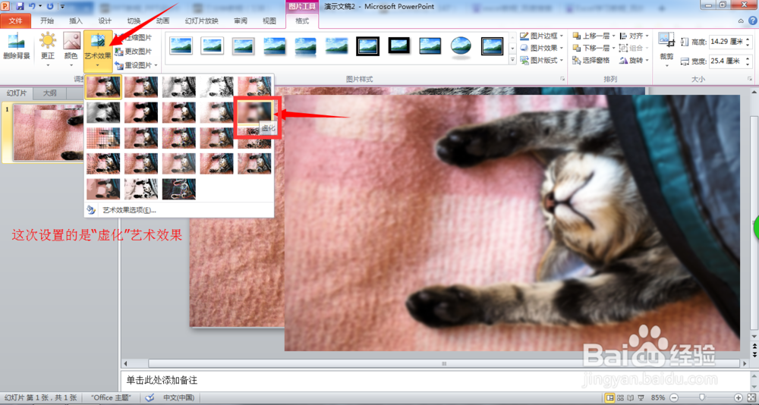This screenshot has width=759, height=405.
Task: Decrease the picture width with the down stepper
Action: [746, 64]
